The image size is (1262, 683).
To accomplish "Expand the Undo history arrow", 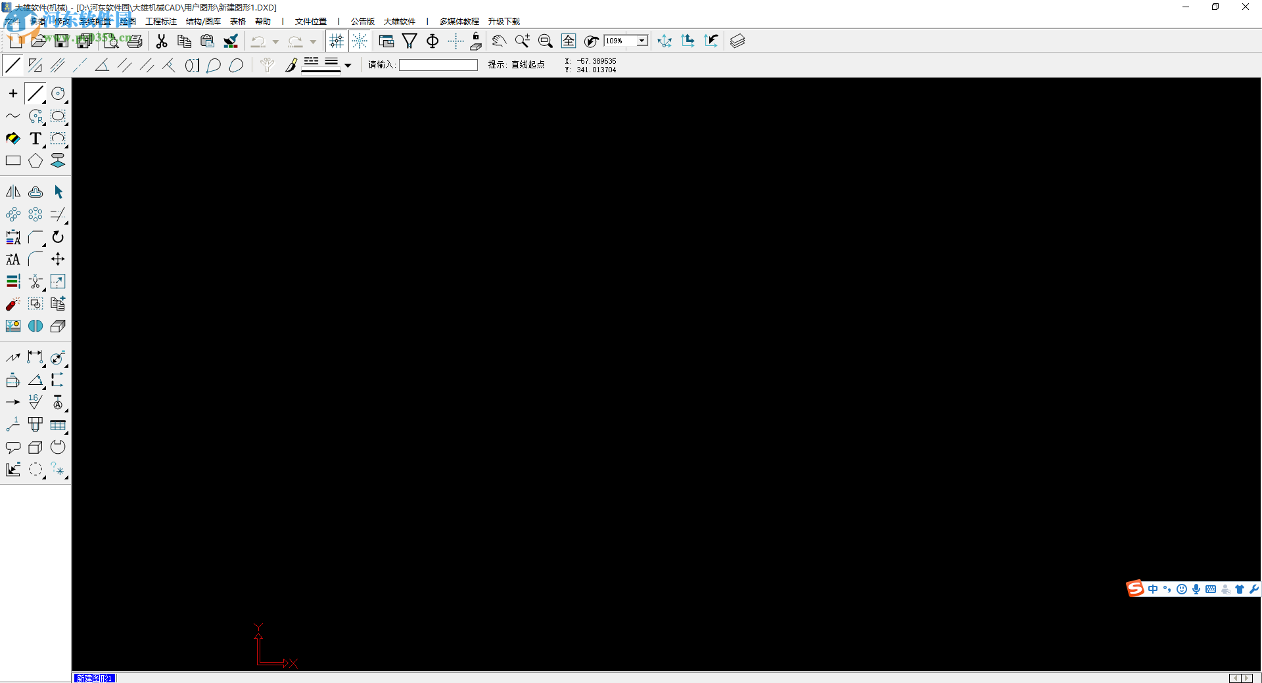I will (275, 41).
